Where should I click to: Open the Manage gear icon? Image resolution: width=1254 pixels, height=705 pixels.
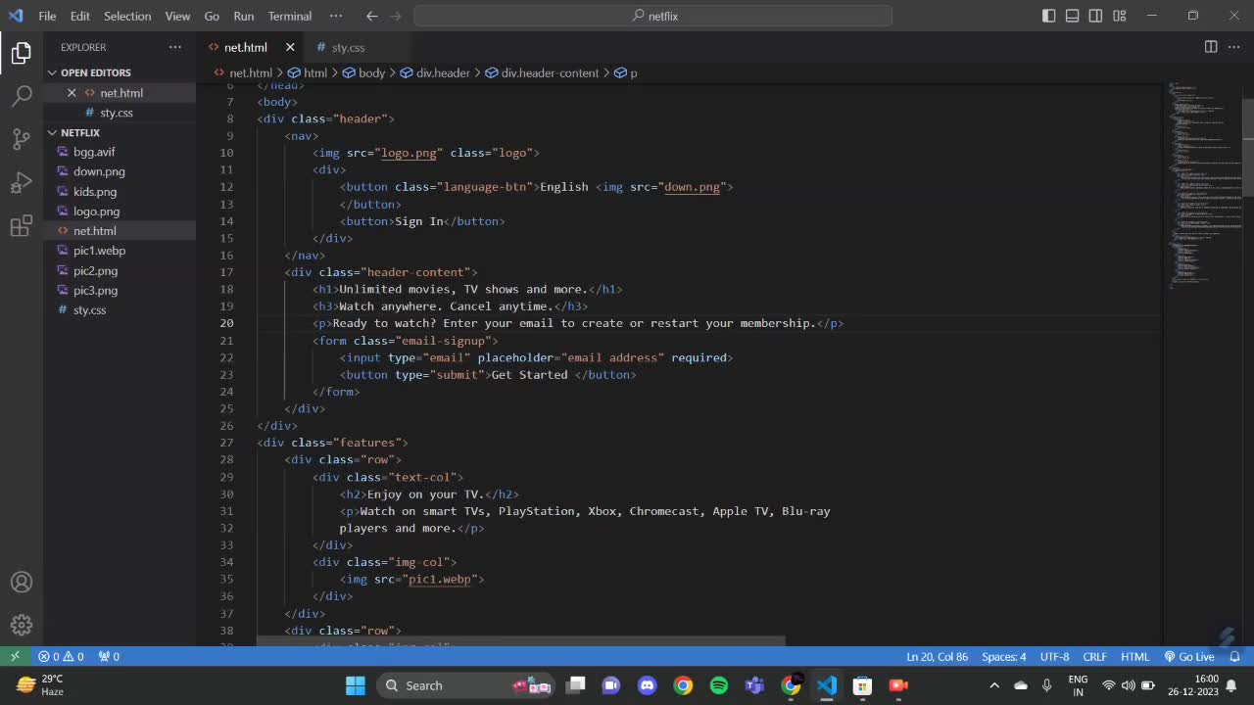click(x=22, y=625)
